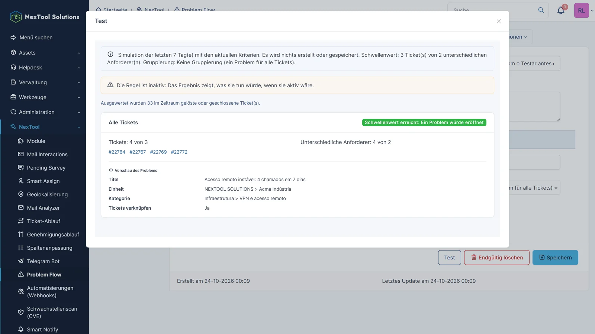Click the Geolokalisierung pin icon

[21, 194]
